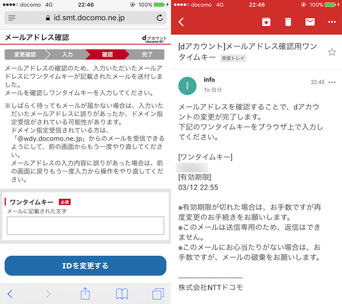This screenshot has width=342, height=304.
Task: Expand recipient details at To 自分
Action: (213, 90)
